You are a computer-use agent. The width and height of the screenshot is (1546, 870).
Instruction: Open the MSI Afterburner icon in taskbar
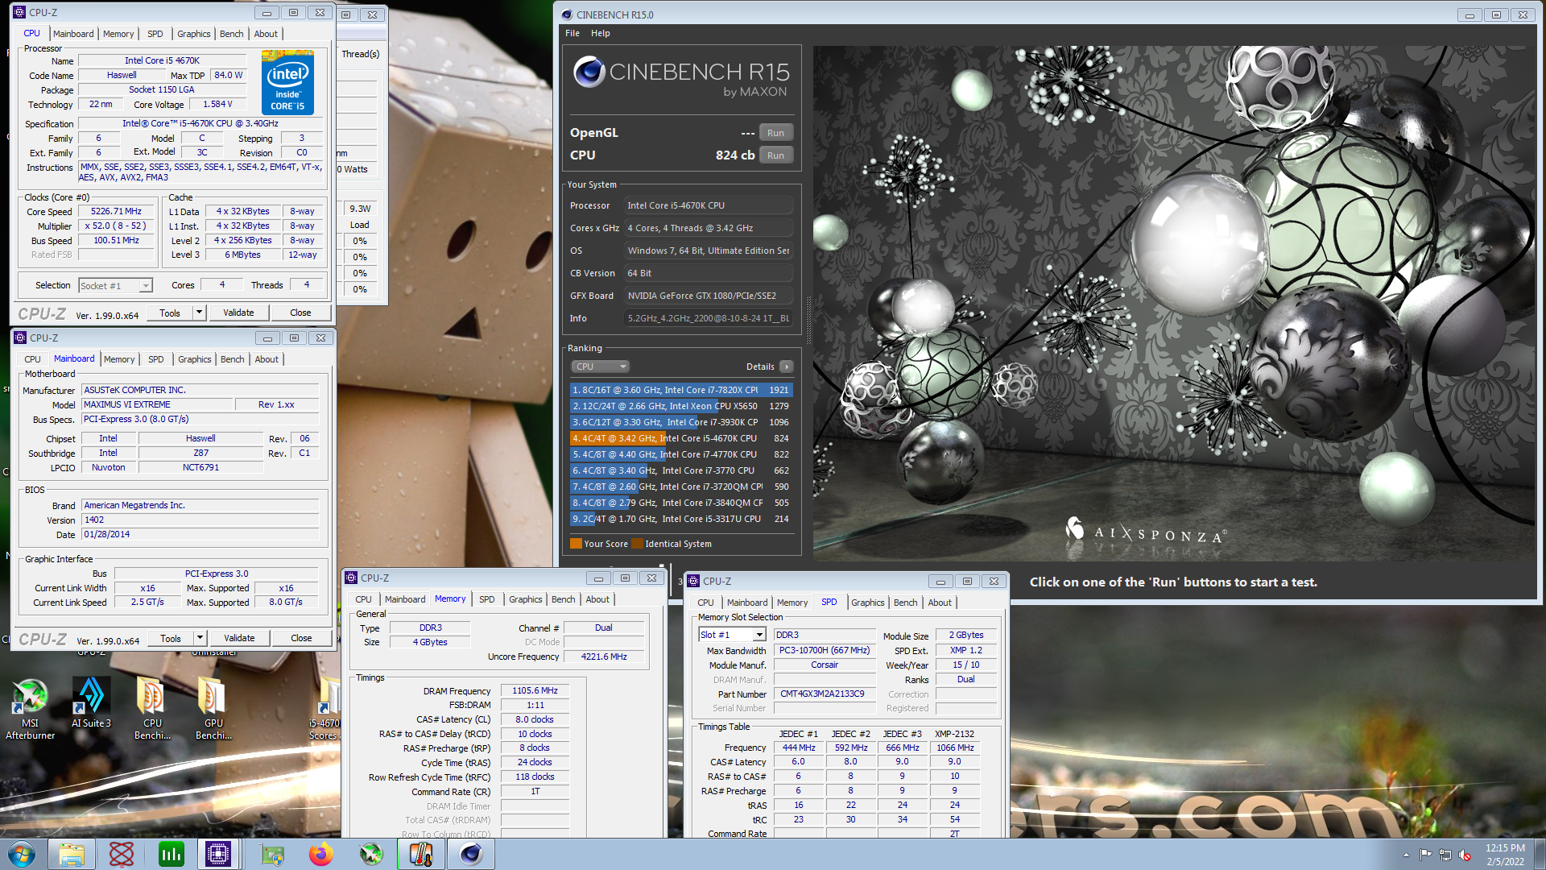tap(371, 854)
